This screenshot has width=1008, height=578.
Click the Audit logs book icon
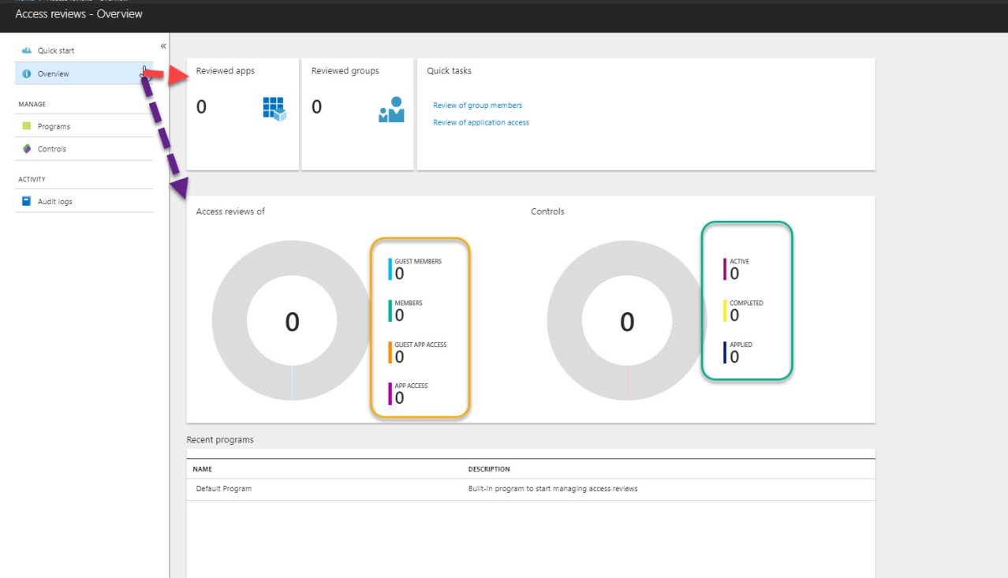(26, 202)
